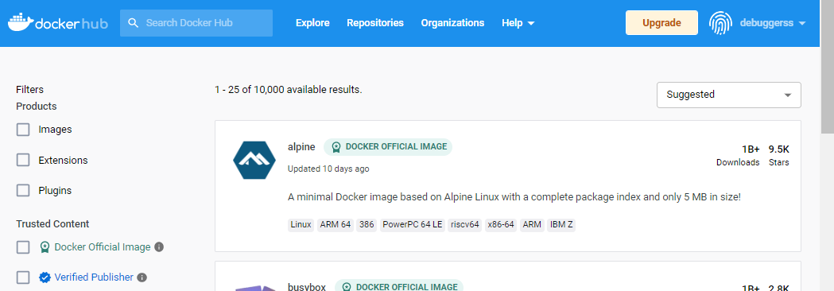Go to Repositories
This screenshot has height=291, width=834.
[375, 23]
